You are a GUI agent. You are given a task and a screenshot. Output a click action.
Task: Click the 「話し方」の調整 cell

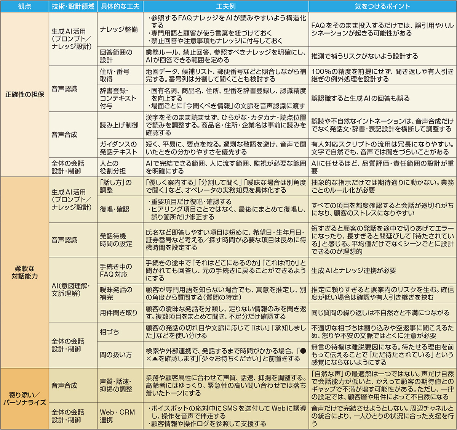point(120,186)
